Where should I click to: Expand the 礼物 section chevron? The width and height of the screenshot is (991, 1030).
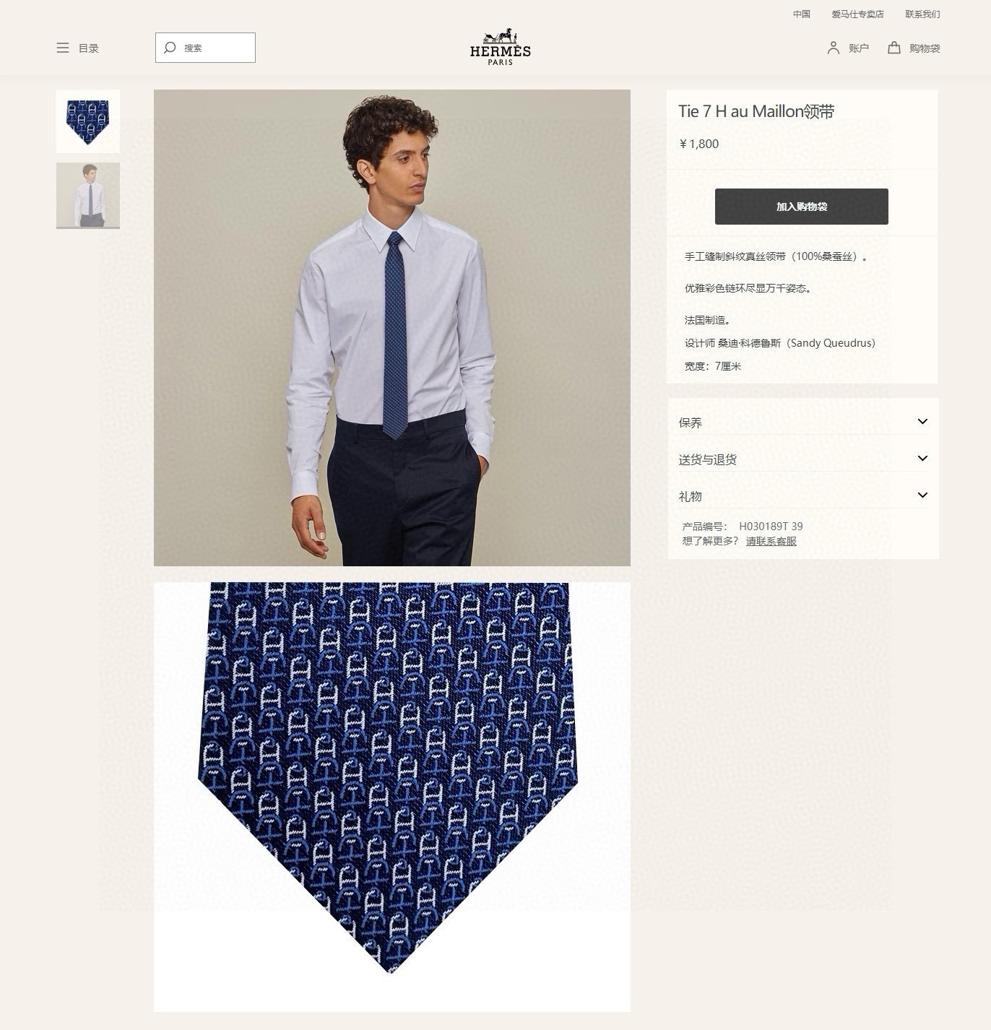[x=922, y=495]
